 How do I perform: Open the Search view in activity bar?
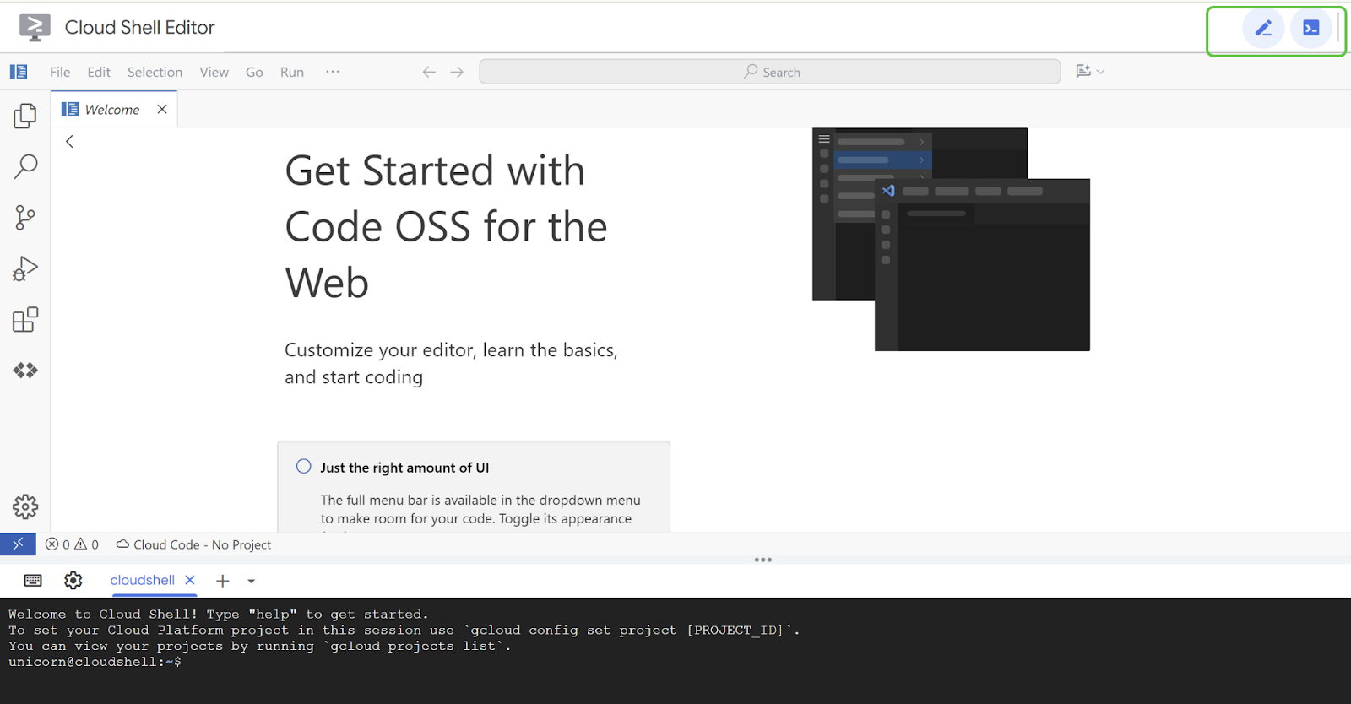(x=25, y=166)
